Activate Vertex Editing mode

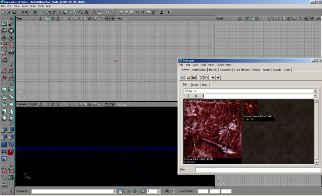tap(11, 24)
